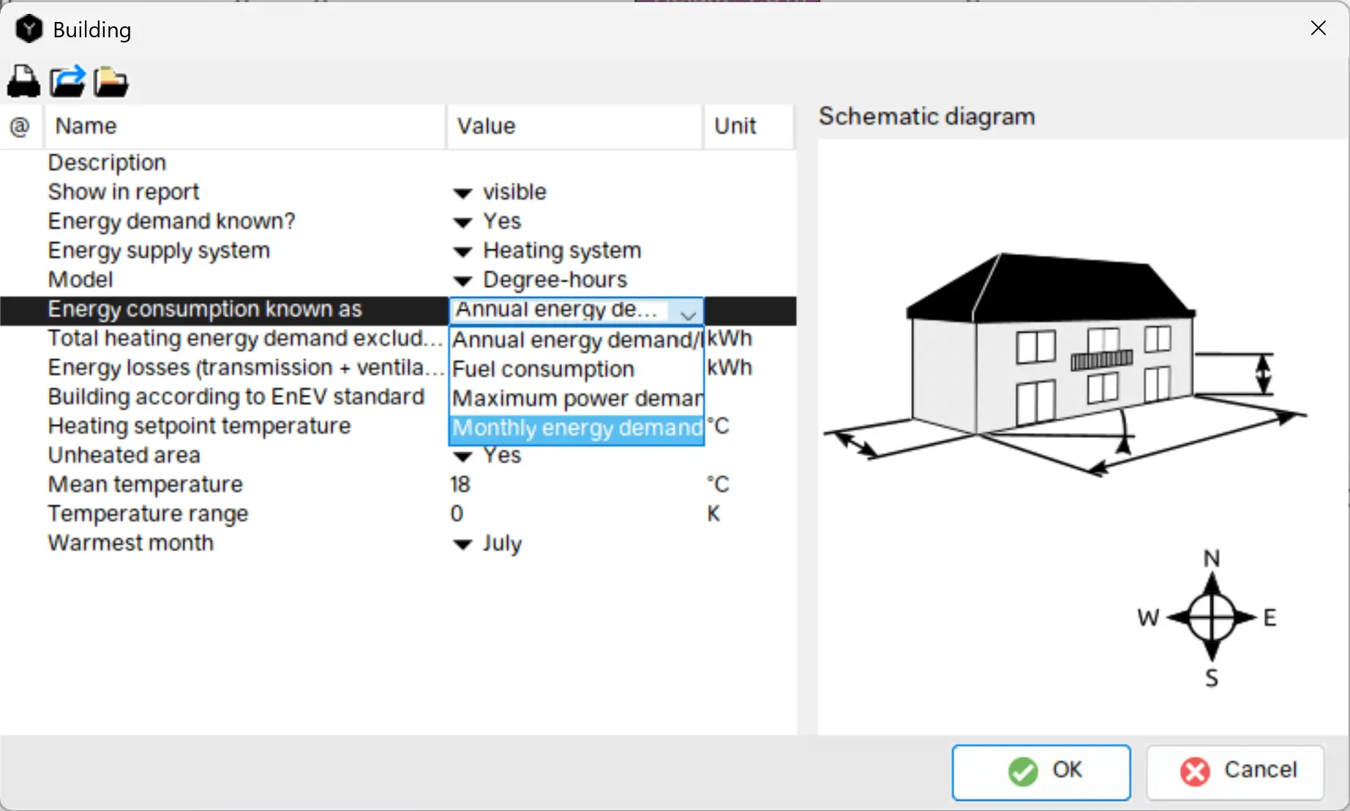
Task: Click the compass rose in the schematic diagram
Action: pyautogui.click(x=1211, y=618)
